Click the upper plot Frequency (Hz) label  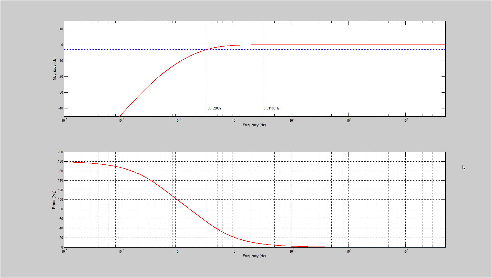point(254,125)
